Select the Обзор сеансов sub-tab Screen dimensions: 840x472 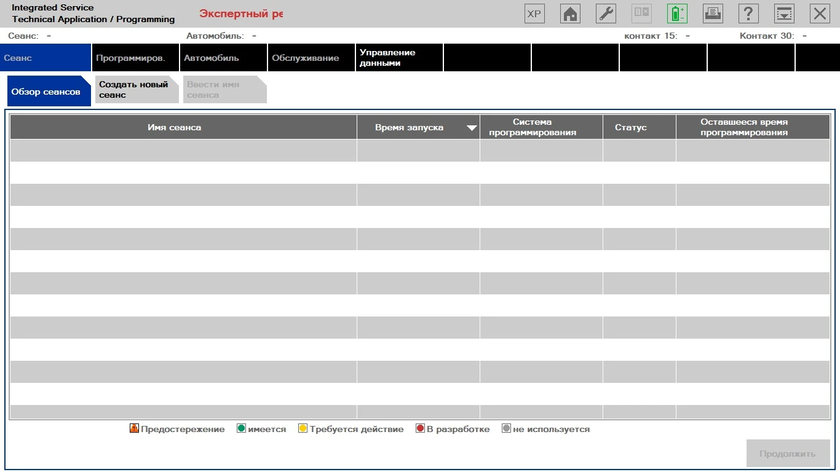coord(49,91)
